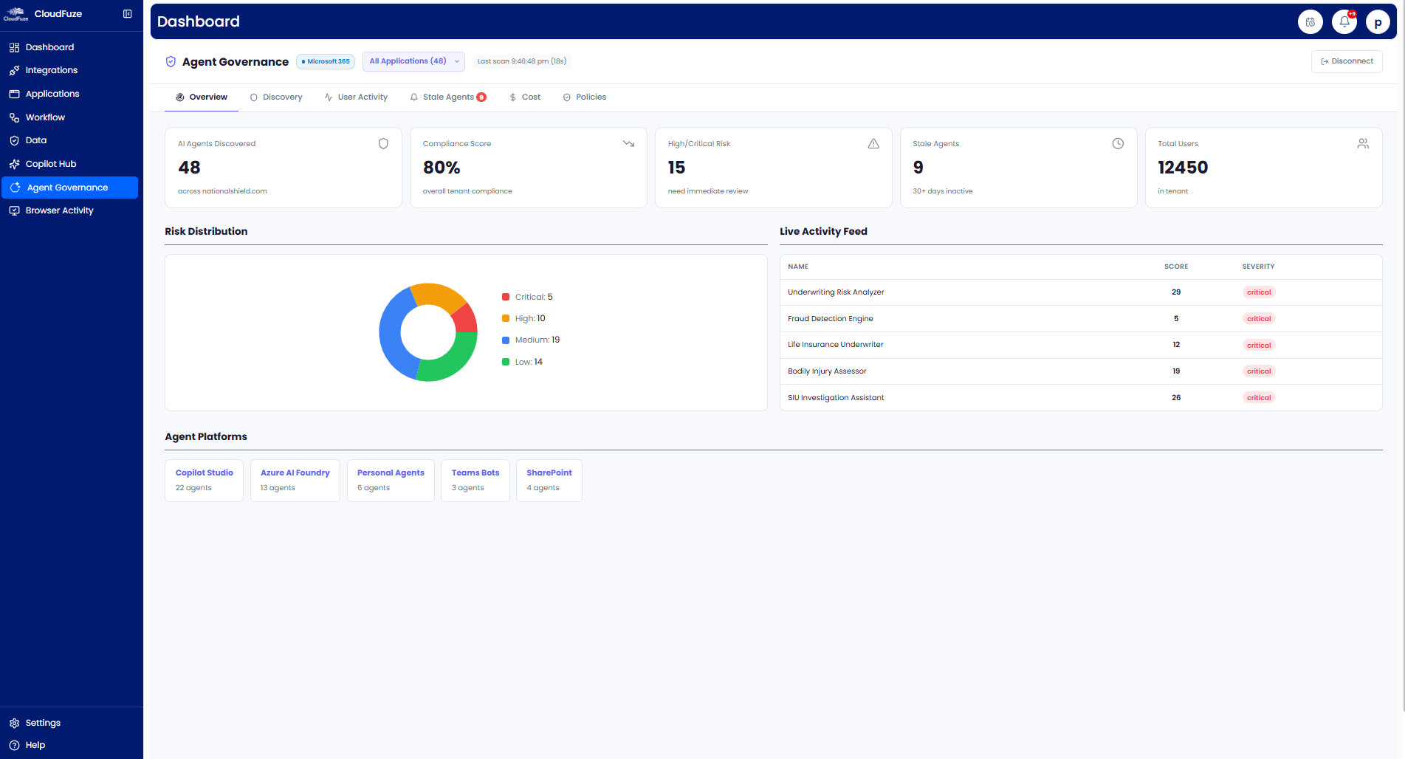Viewport: 1405px width, 759px height.
Task: Click users icon on Total Users card
Action: [x=1363, y=144]
